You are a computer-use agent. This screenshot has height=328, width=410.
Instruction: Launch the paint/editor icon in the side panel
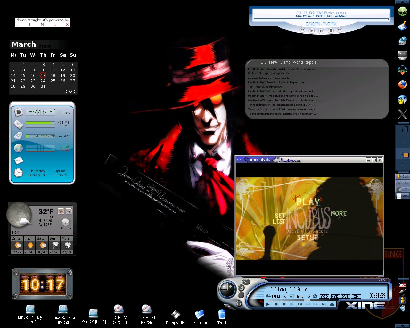point(402,26)
